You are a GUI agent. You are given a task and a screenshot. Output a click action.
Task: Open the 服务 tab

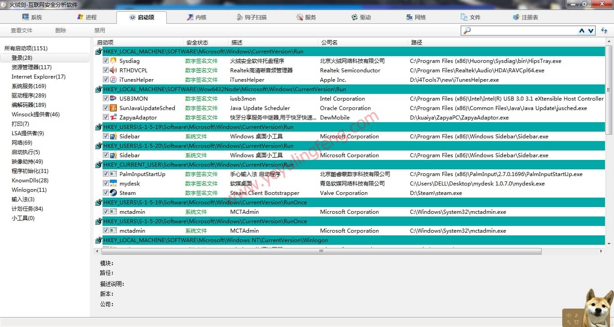[306, 17]
